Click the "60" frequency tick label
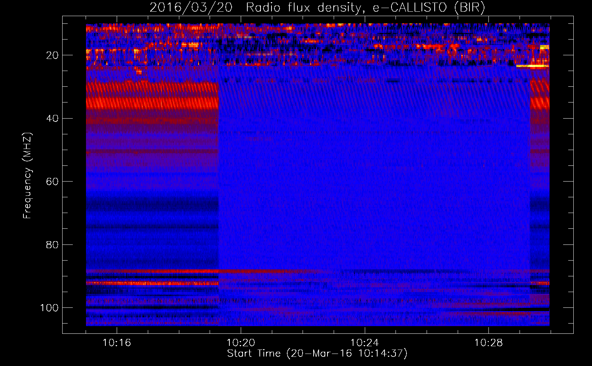 coord(52,182)
